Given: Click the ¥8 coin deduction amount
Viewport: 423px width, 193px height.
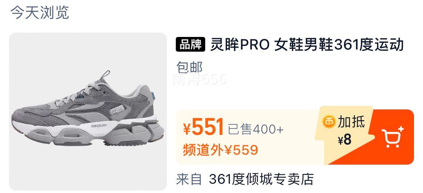Looking at the screenshot, I should (345, 140).
